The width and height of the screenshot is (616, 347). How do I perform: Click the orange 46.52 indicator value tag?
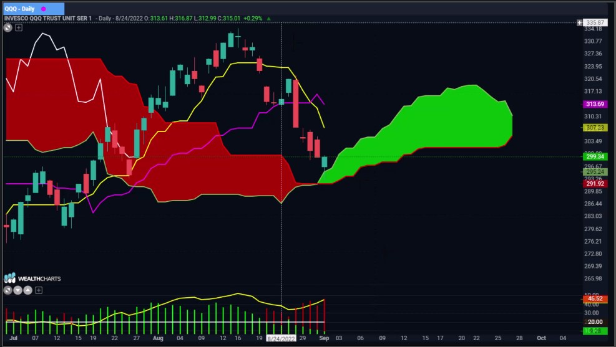[595, 299]
